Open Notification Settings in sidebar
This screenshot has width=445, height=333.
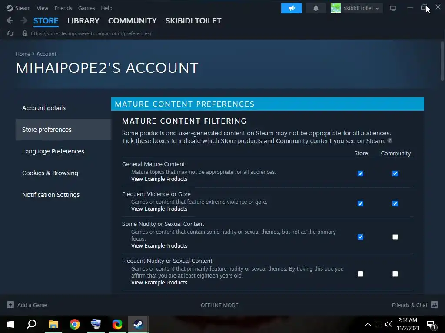click(63, 195)
